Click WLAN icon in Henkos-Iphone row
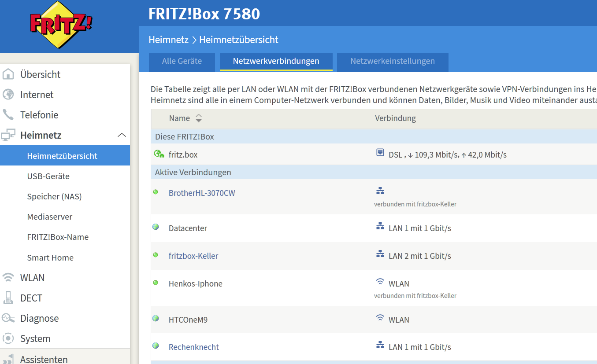Viewport: 597px width, 364px height. pos(380,282)
